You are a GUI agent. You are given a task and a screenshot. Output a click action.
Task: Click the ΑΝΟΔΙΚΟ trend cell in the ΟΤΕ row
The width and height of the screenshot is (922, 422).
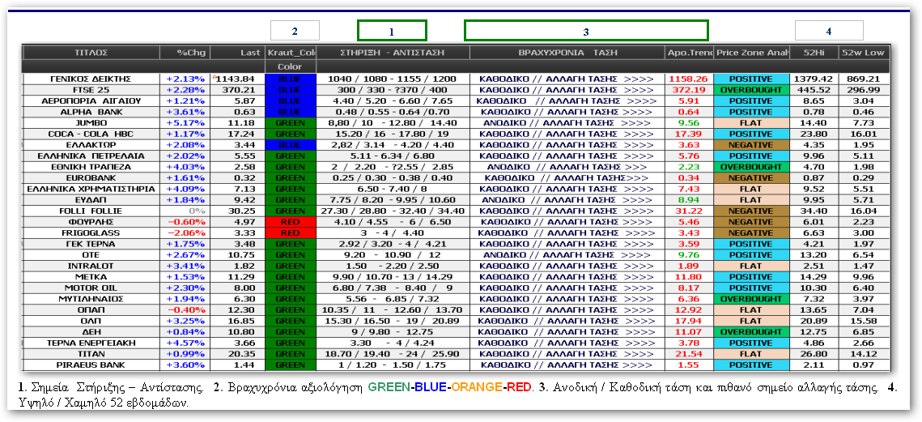(567, 255)
